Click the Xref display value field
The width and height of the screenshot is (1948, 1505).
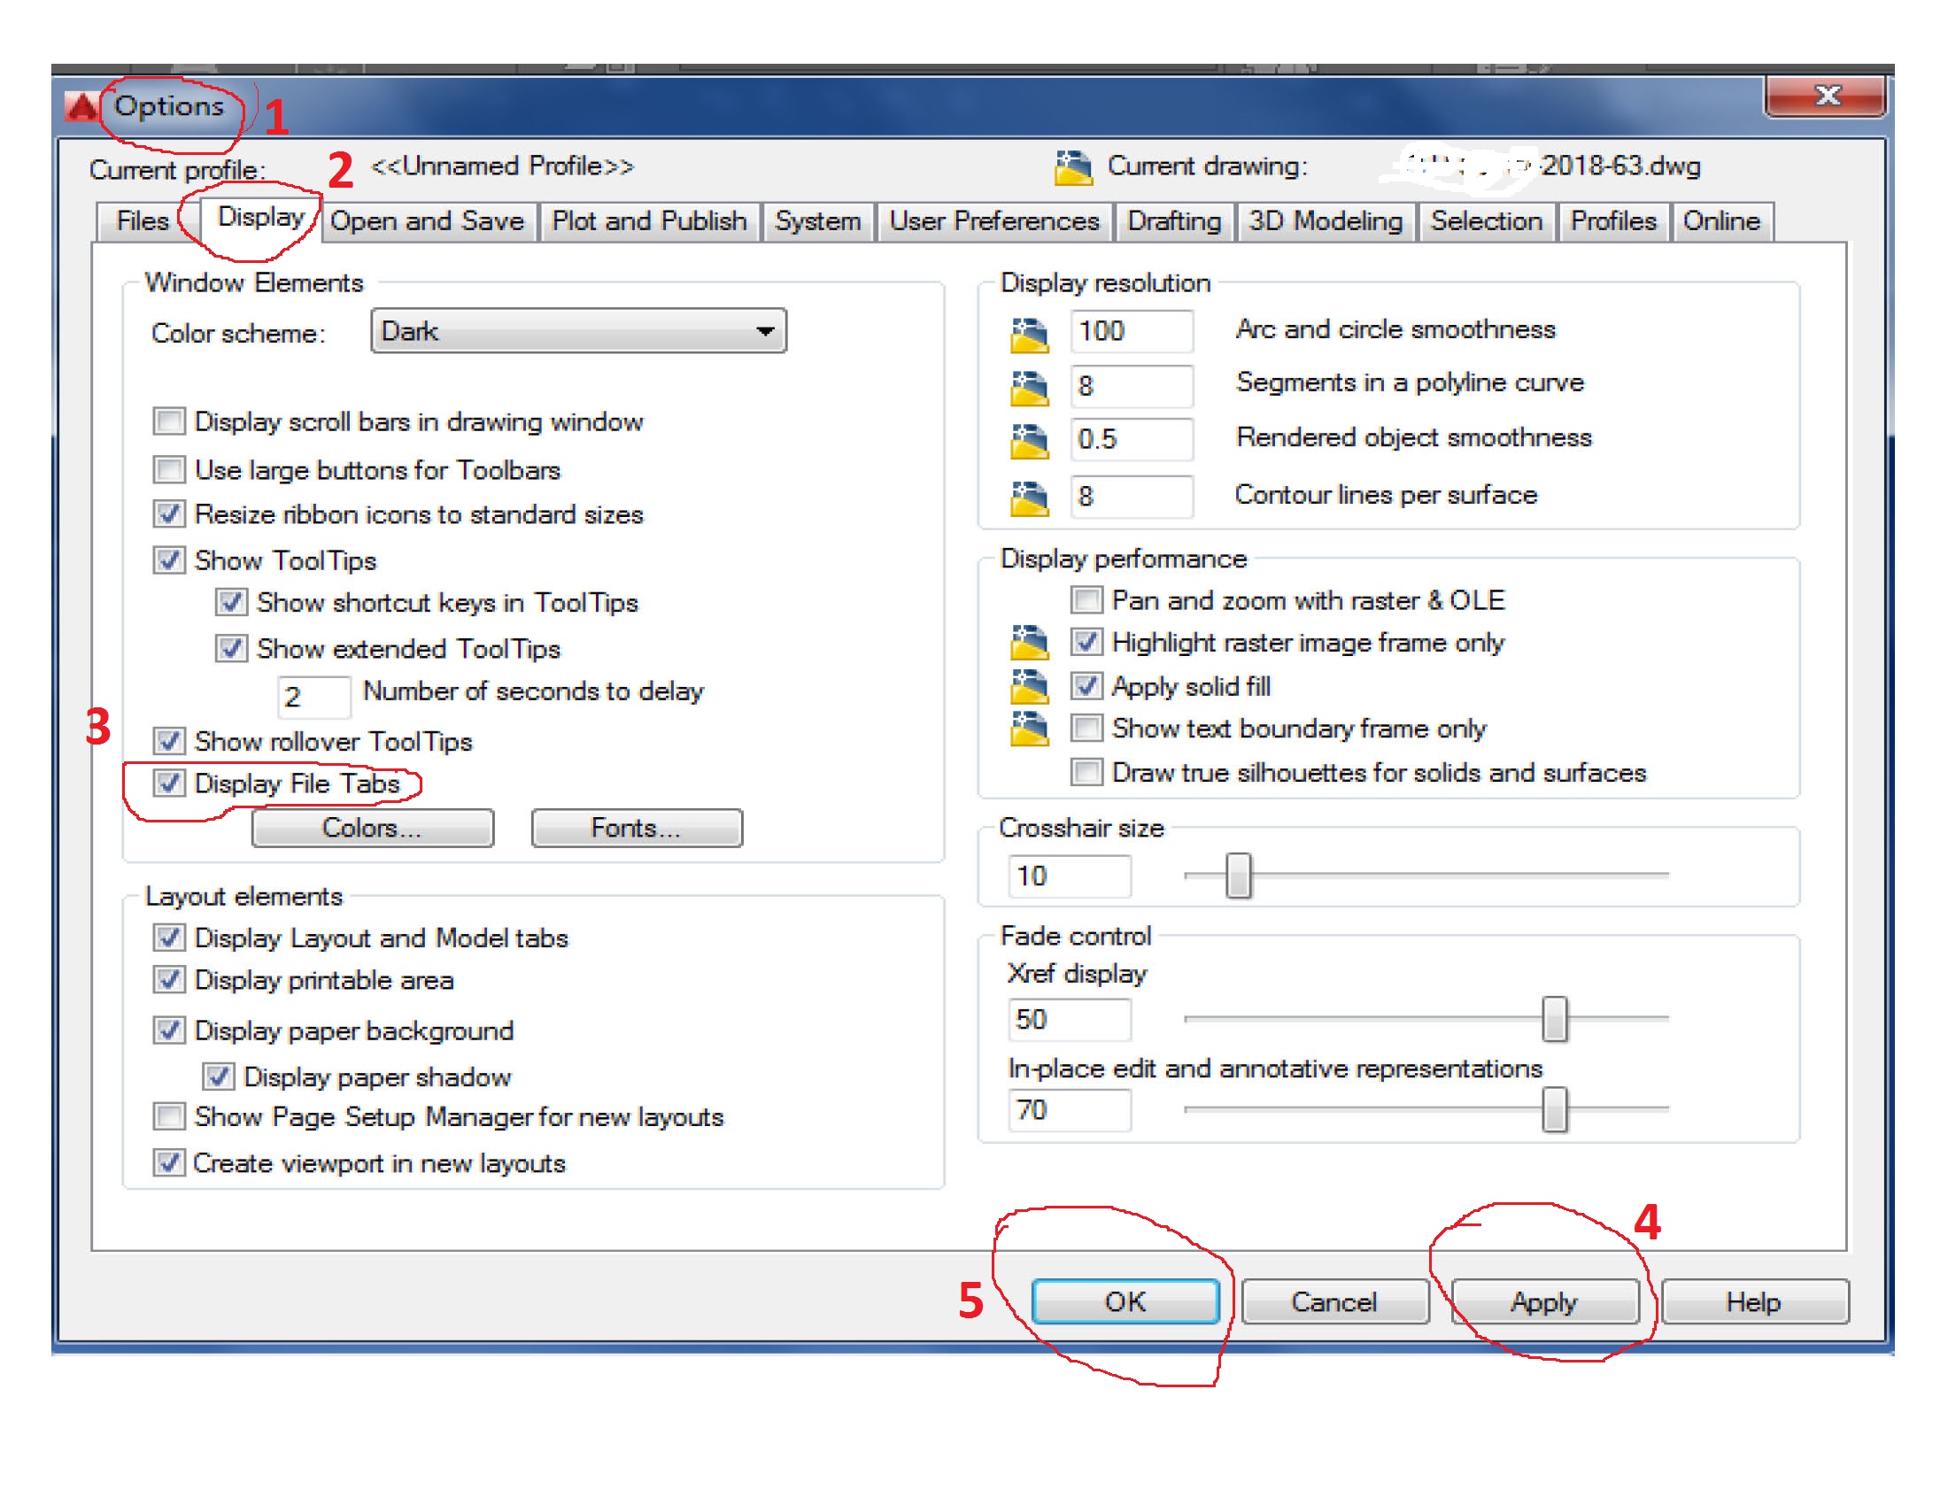[1068, 1017]
